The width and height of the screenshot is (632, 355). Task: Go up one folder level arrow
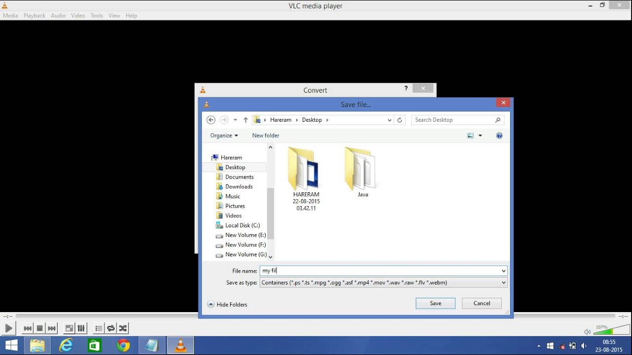(x=245, y=120)
